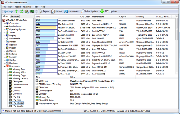
Task: Expand the Storage tree node
Action: point(4,42)
